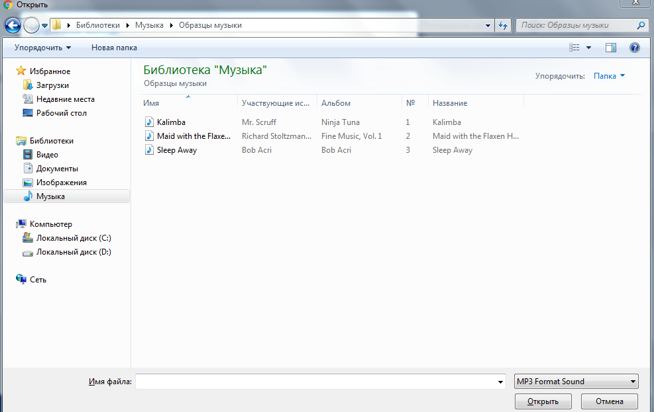This screenshot has width=654, height=412.
Task: Sort by the Имя column header
Action: (188, 103)
